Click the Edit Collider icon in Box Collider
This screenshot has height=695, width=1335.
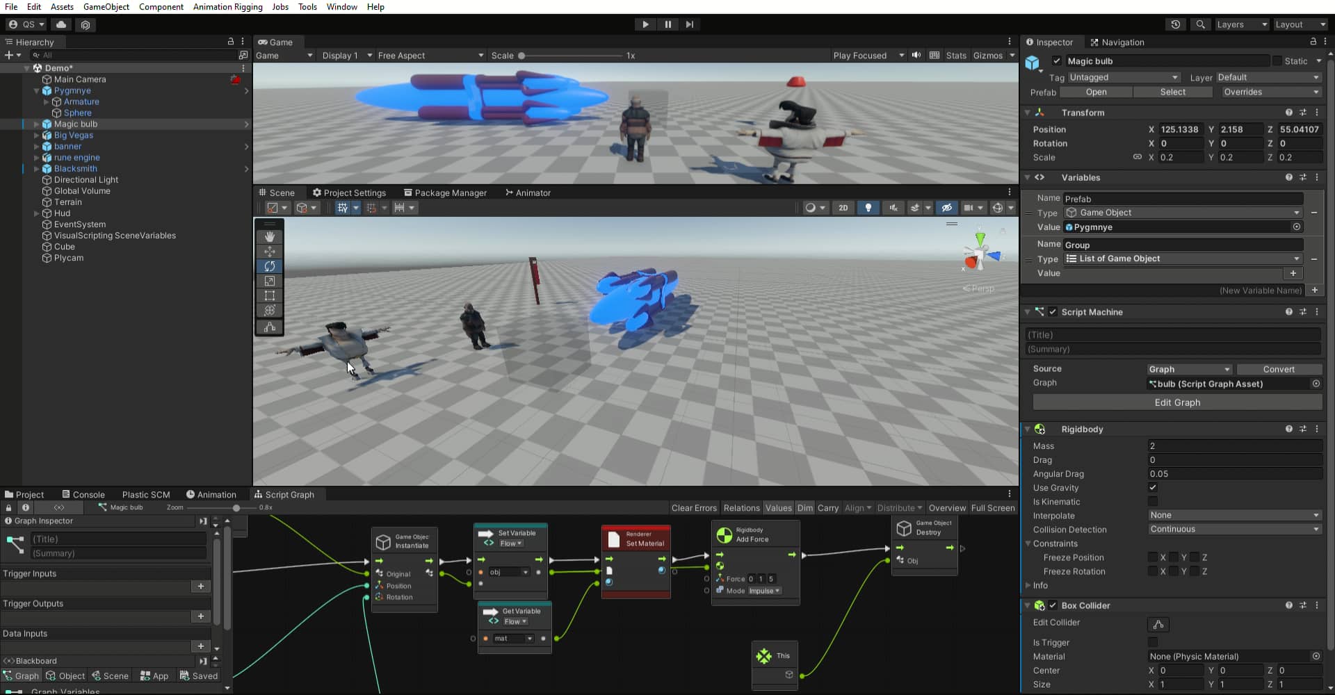pyautogui.click(x=1157, y=625)
